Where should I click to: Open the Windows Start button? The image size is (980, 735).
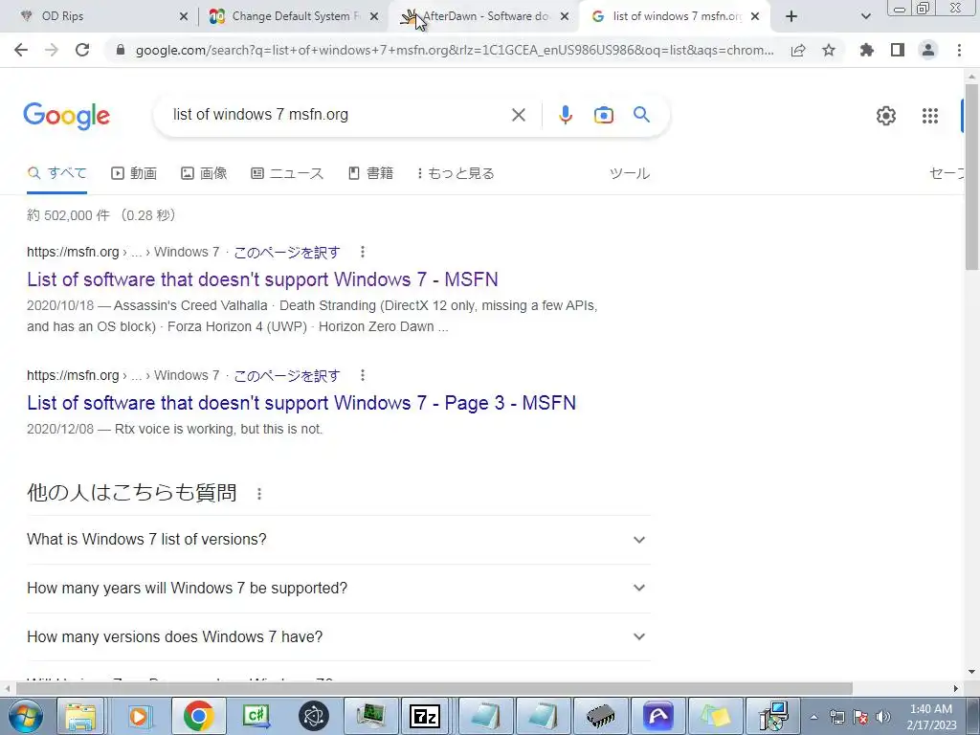[26, 716]
